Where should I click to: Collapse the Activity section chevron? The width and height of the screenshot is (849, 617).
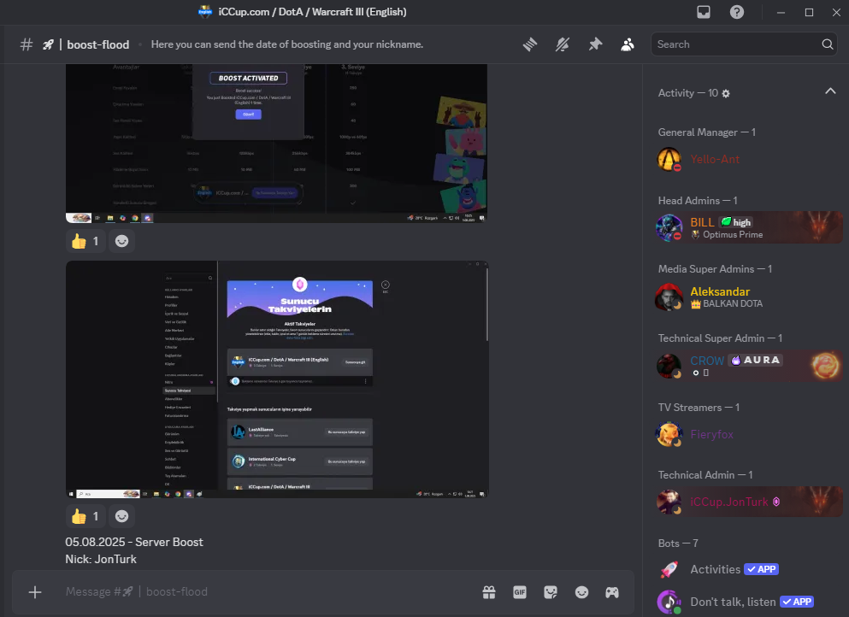pos(830,91)
